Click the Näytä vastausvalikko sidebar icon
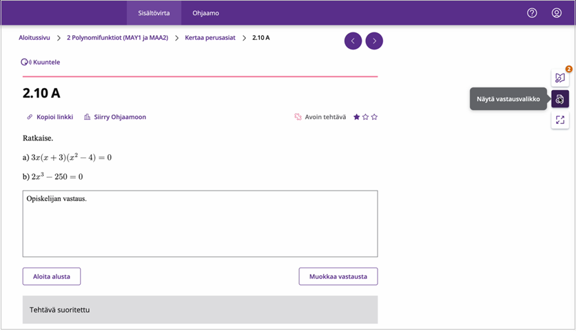Screen dimensions: 576x331 pyautogui.click(x=560, y=99)
